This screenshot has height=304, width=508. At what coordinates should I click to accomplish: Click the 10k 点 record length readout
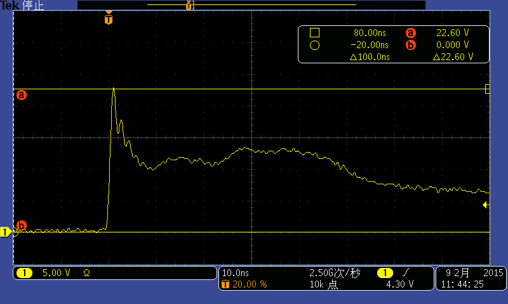pyautogui.click(x=324, y=284)
